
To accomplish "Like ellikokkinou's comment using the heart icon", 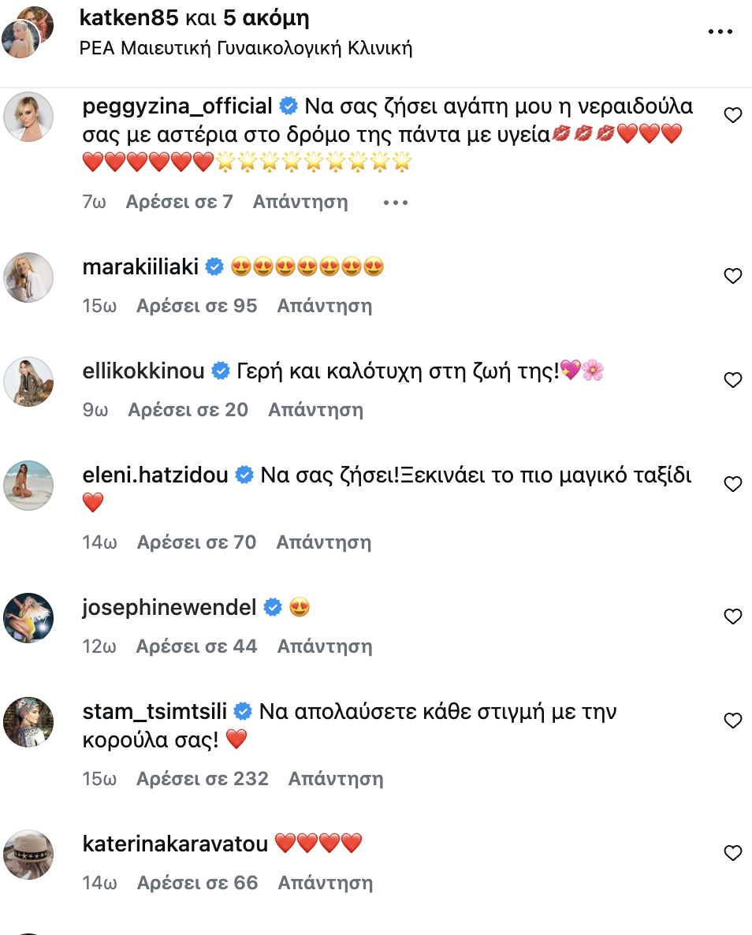I will pyautogui.click(x=732, y=380).
